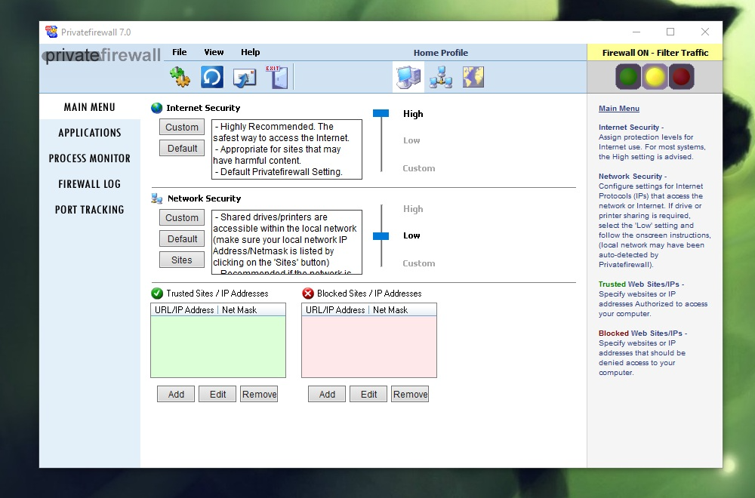
Task: Click inside the pink Blocked Sites list
Action: (369, 346)
